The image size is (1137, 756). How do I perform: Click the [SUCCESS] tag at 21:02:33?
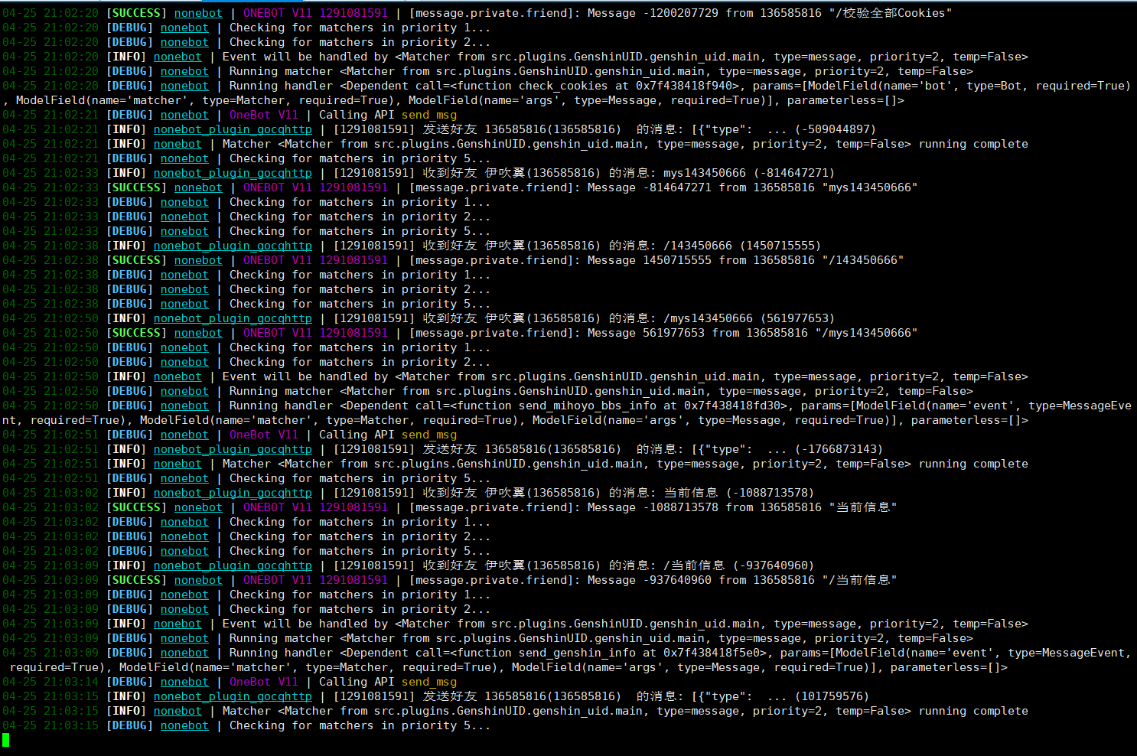coord(136,187)
